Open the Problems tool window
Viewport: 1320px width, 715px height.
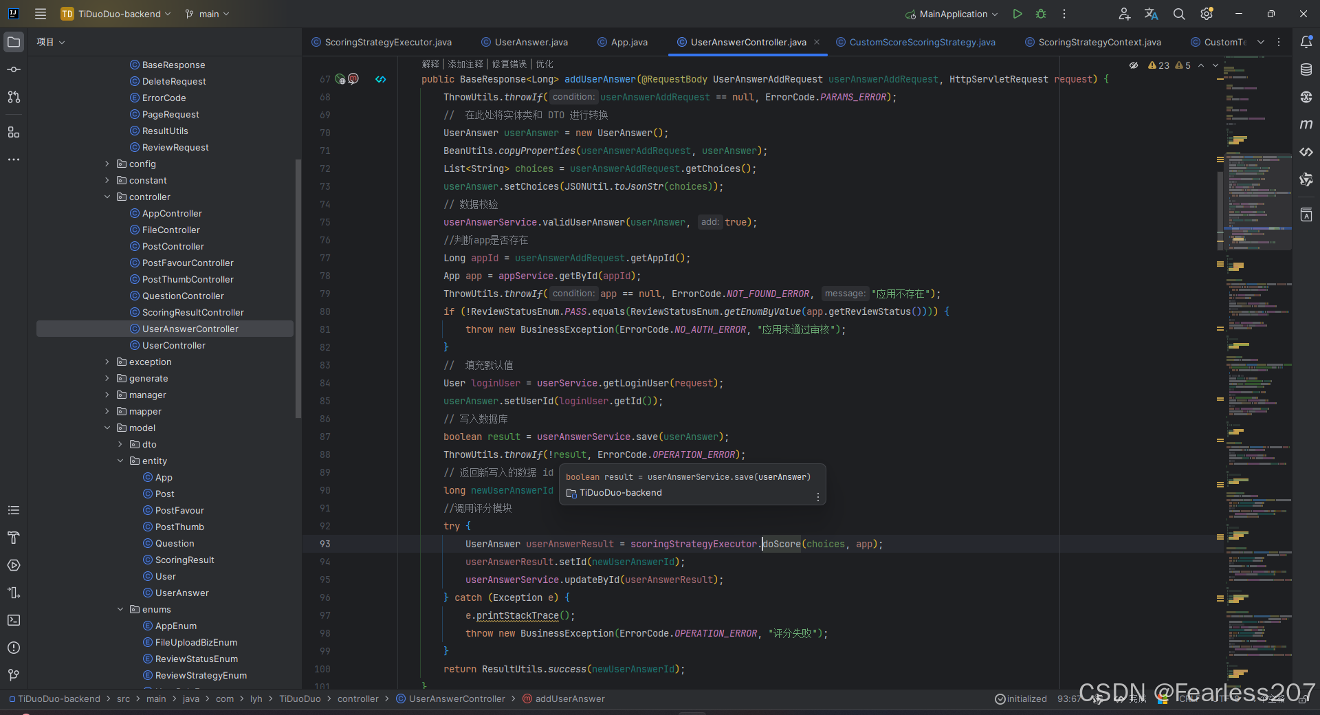click(14, 648)
